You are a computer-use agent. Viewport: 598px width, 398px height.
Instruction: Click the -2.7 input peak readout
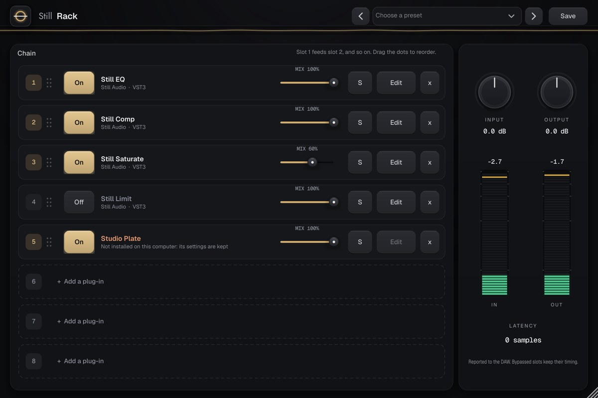pyautogui.click(x=494, y=162)
